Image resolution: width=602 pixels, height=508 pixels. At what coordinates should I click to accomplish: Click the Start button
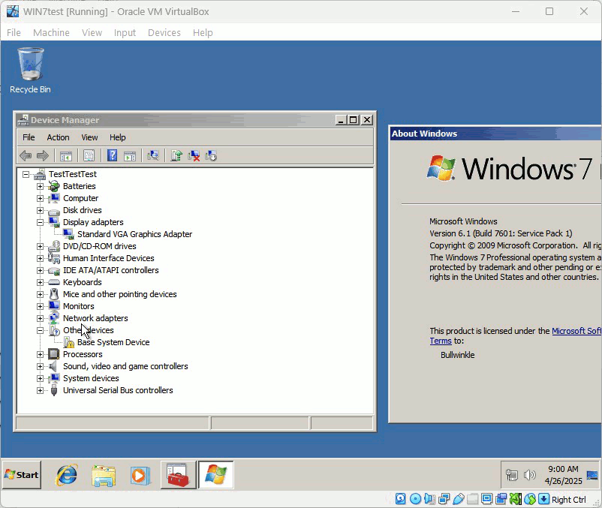point(22,475)
